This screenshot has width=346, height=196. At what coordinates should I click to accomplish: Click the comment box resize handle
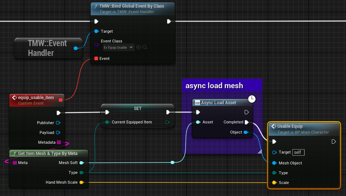point(260,152)
